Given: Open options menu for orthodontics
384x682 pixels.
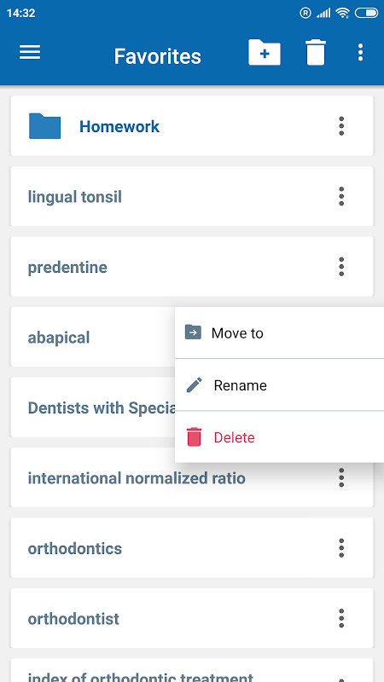Looking at the screenshot, I should [341, 548].
